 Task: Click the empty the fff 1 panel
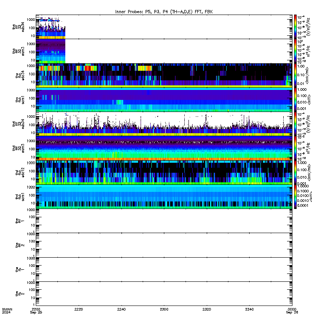[x=164, y=221]
